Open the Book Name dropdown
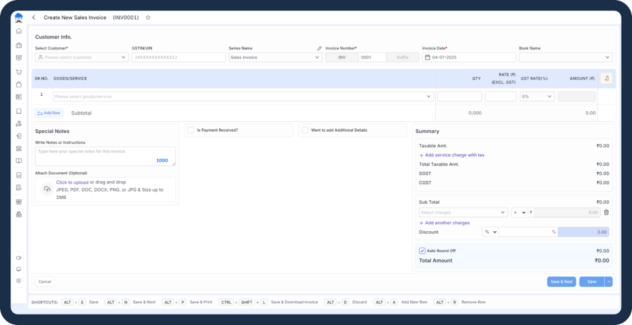 pos(566,57)
